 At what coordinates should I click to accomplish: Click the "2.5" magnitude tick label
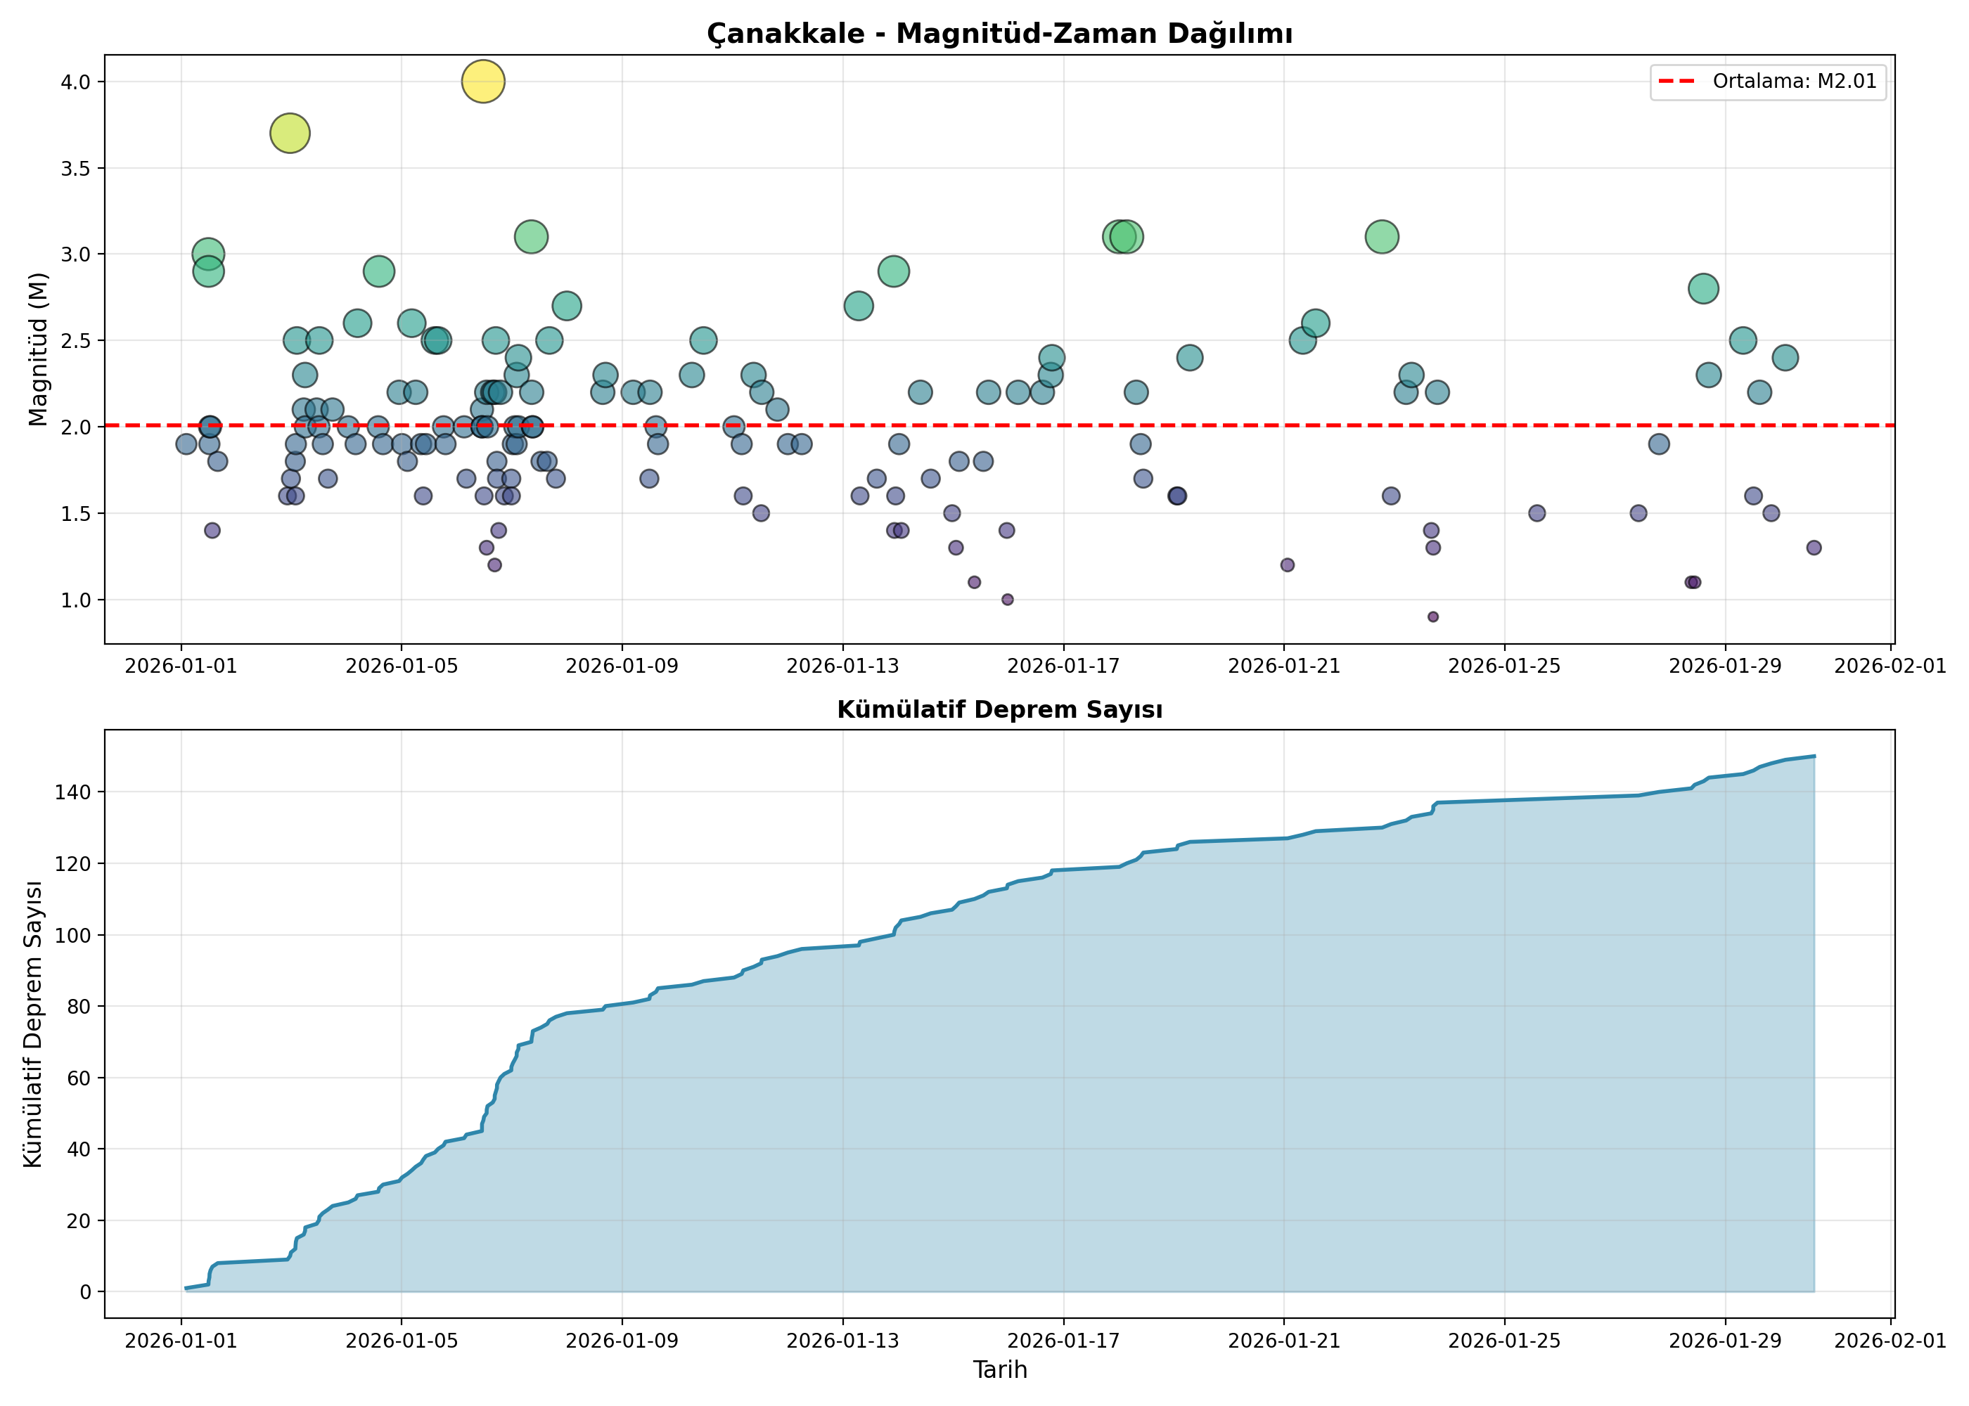point(76,340)
